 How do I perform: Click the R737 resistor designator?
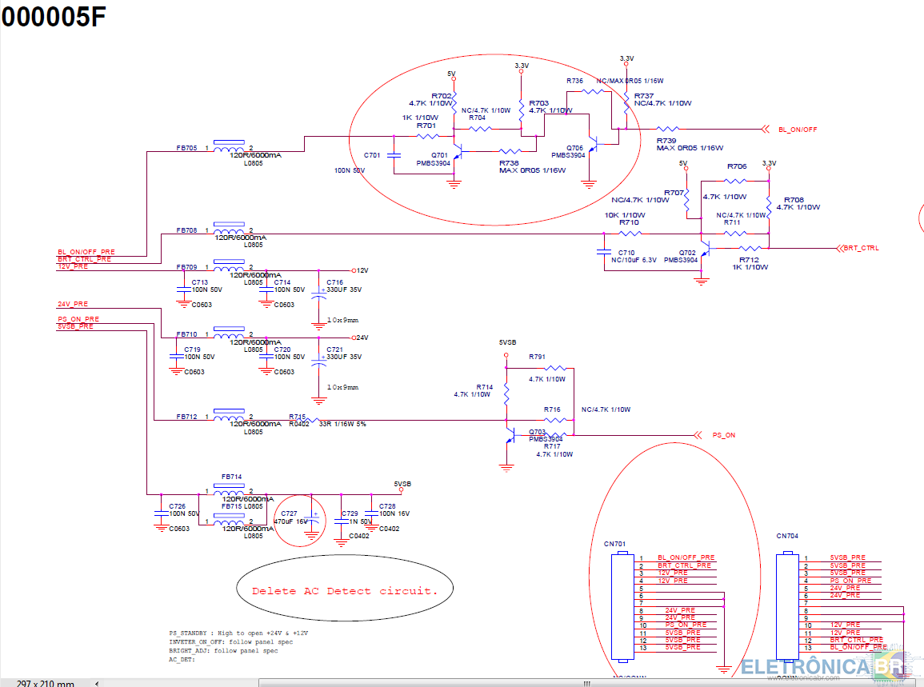click(x=644, y=95)
